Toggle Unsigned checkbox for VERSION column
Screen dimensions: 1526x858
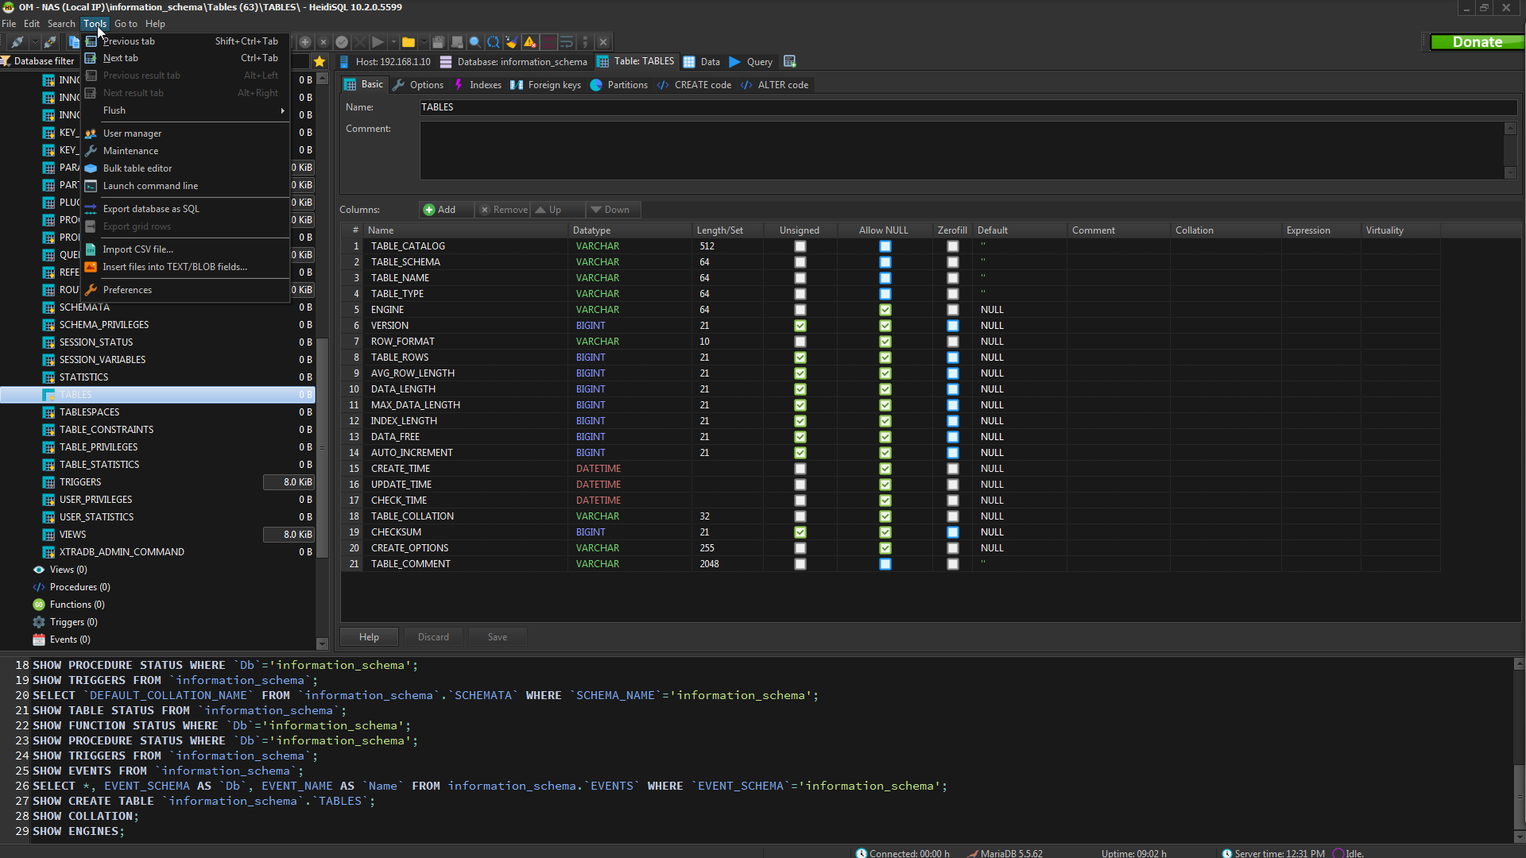pyautogui.click(x=800, y=326)
